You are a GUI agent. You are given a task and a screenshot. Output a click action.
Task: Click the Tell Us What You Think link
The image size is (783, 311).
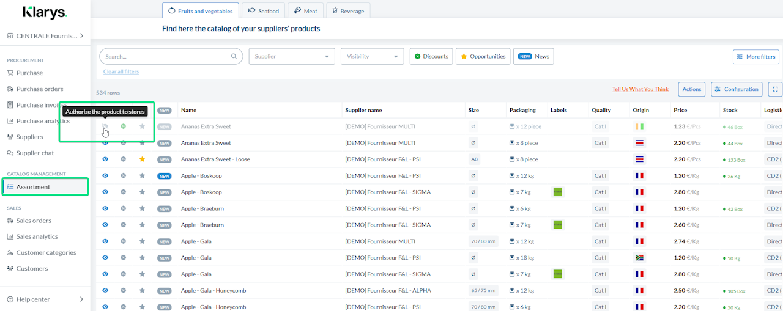(640, 89)
